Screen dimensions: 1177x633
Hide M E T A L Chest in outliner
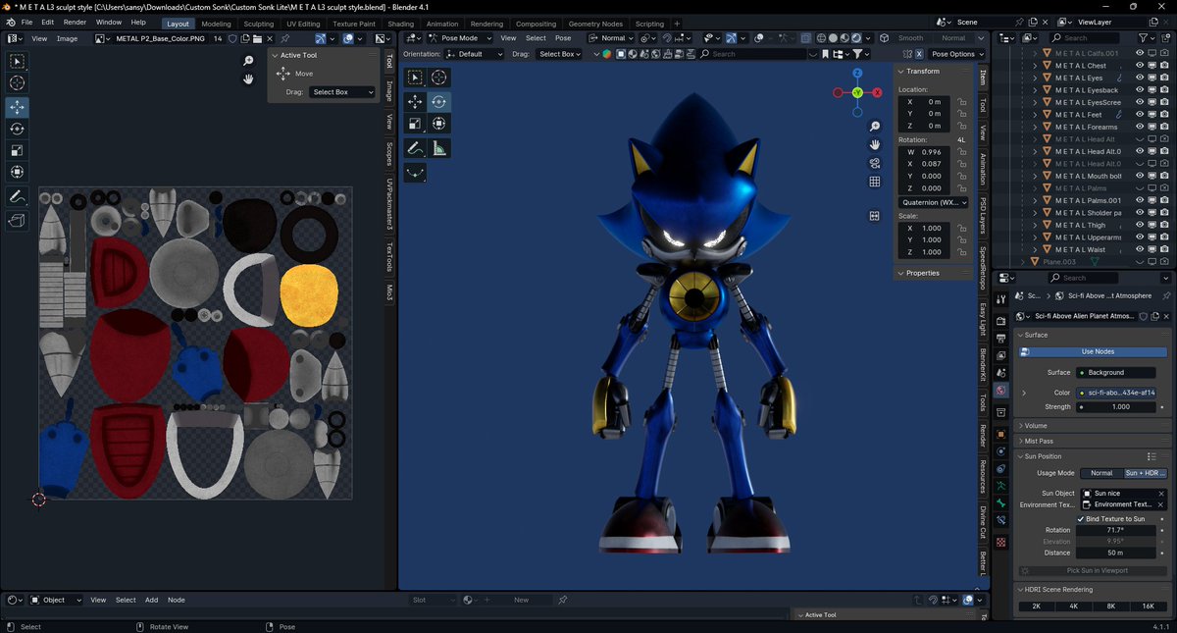1140,66
